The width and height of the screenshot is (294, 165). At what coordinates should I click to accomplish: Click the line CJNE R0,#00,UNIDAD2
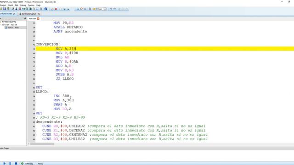[x=63, y=126]
